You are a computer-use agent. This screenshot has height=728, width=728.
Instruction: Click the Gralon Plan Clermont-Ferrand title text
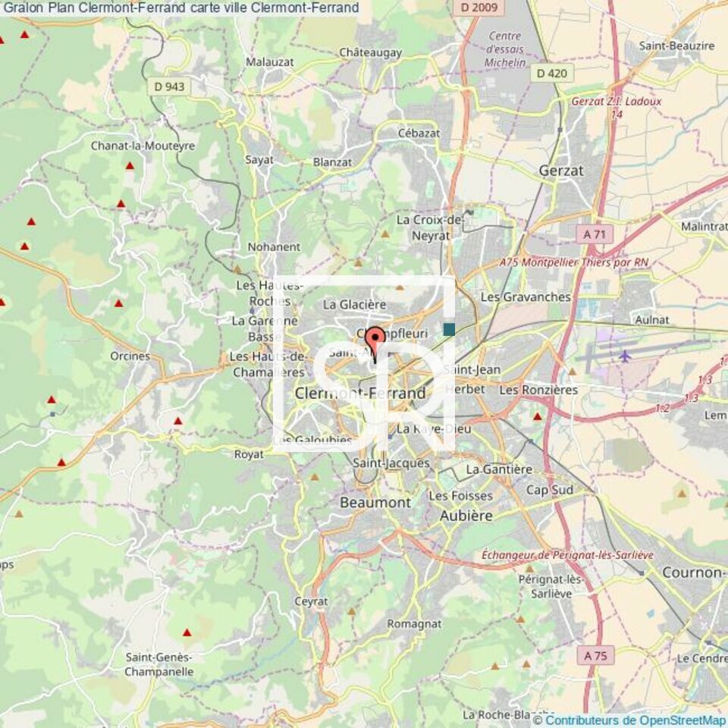point(181,8)
